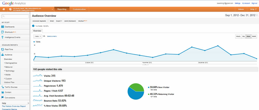This screenshot has height=110, width=259.
Task: Click the Traffic Sources arrows icon
Action: pyautogui.click(x=3, y=87)
